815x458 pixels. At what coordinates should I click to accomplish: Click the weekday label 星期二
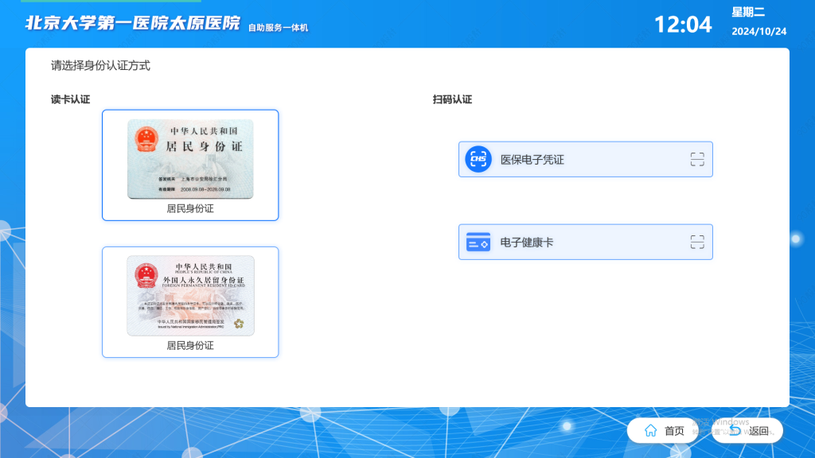748,12
